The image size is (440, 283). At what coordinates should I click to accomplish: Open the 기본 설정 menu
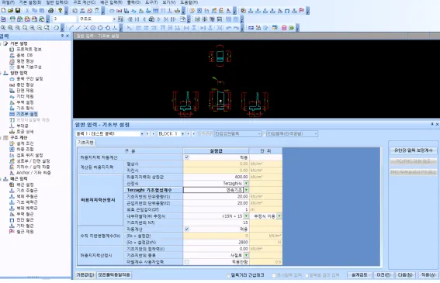tap(30, 2)
